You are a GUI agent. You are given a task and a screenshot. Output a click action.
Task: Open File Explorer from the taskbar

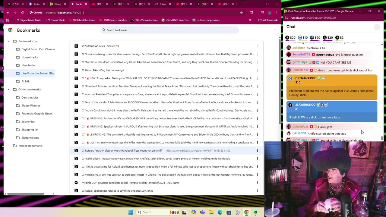click(x=211, y=212)
